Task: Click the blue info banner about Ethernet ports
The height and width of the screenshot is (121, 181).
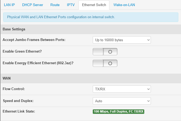Action: (91, 17)
